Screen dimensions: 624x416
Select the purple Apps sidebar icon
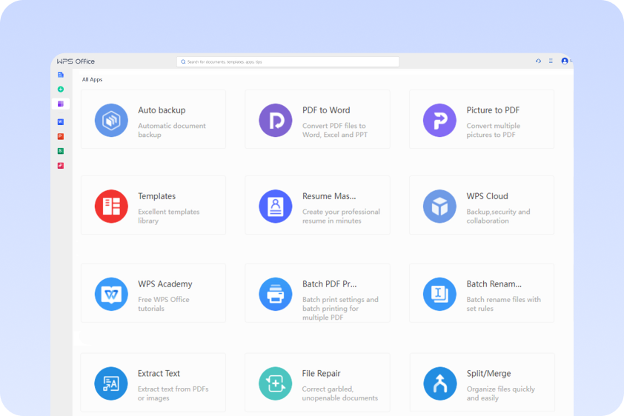(61, 104)
